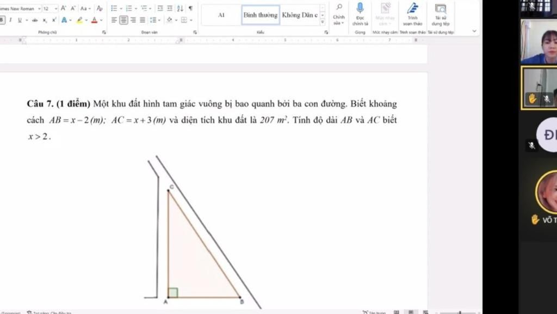Apply a numbered list

point(129,8)
